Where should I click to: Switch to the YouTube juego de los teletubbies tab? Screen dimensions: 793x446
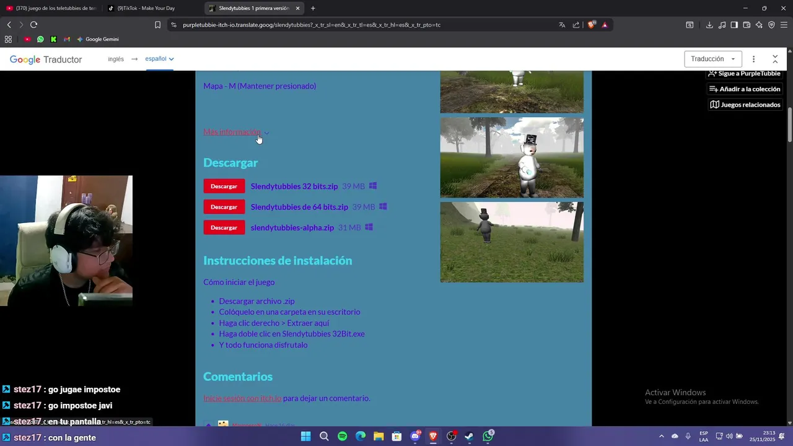[51, 8]
